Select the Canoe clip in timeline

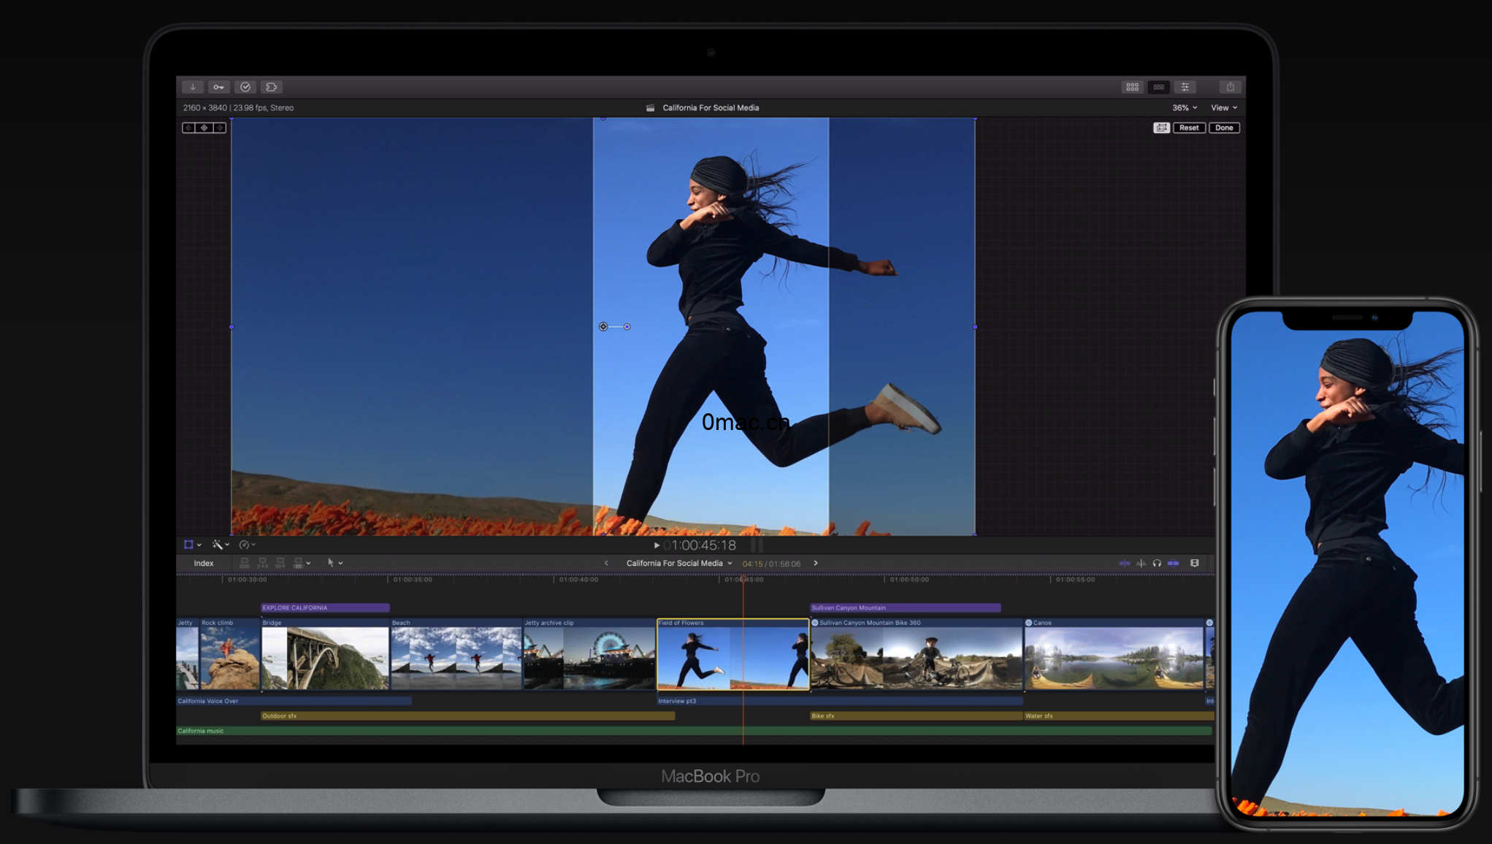point(1113,654)
